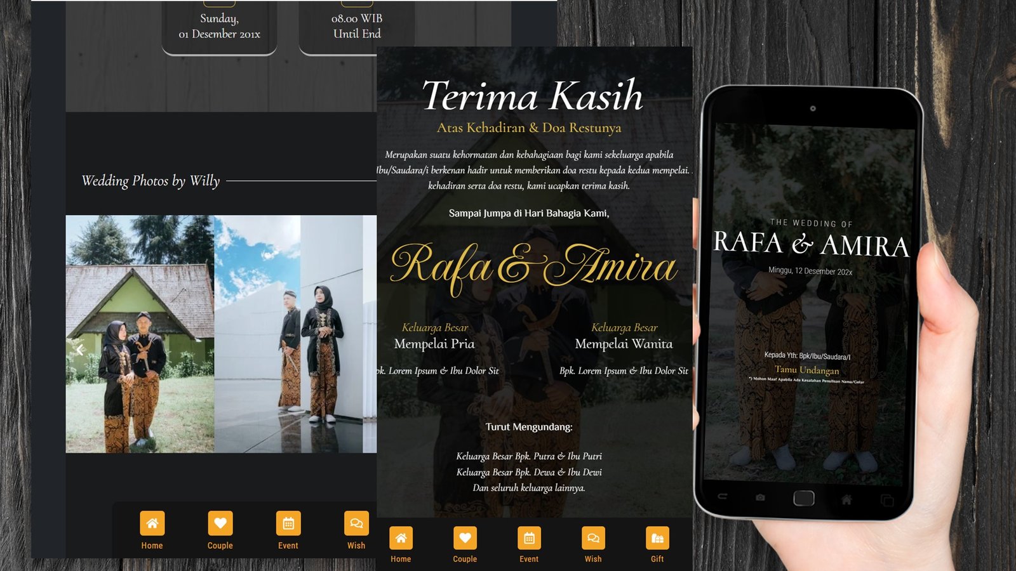Screen dimensions: 1016x571
Task: Tap the camera icon on the phone bezel
Action: (x=760, y=497)
